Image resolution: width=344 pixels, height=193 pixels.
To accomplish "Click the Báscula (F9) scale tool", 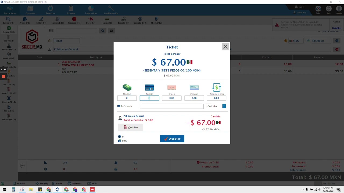I will click(x=124, y=20).
